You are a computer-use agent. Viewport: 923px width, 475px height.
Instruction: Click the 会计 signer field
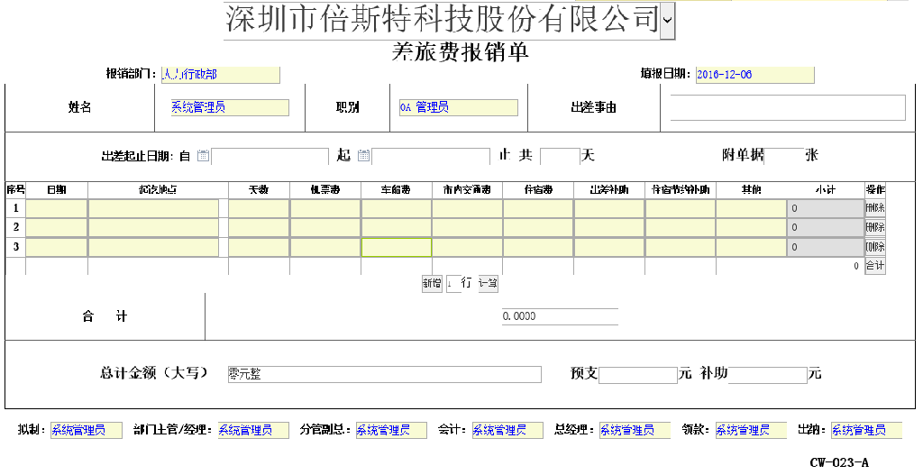point(507,430)
